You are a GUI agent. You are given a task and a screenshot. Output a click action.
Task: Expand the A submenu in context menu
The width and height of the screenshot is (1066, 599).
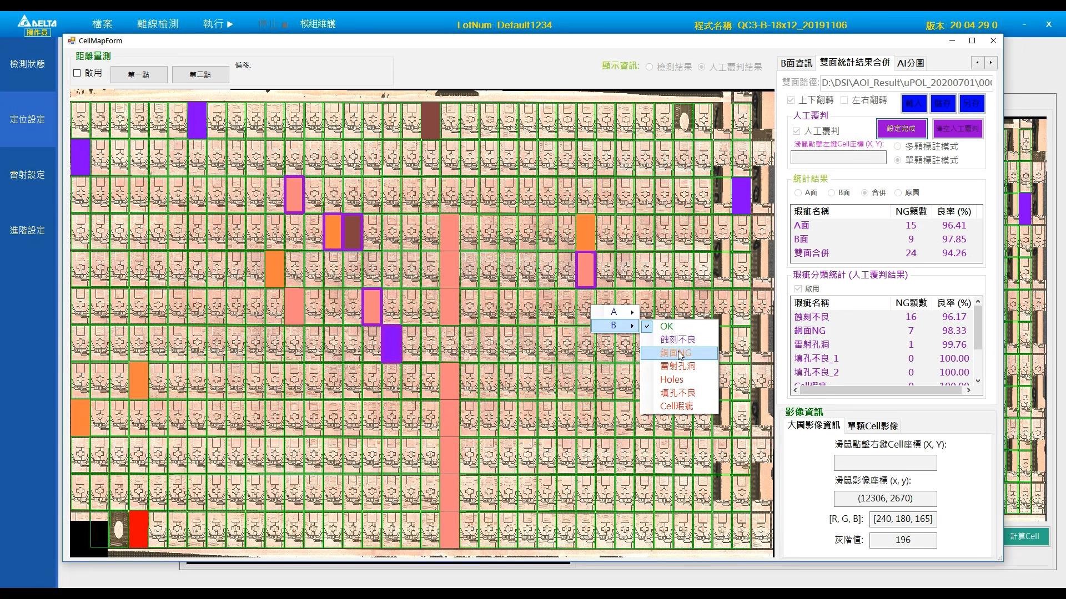coord(615,312)
